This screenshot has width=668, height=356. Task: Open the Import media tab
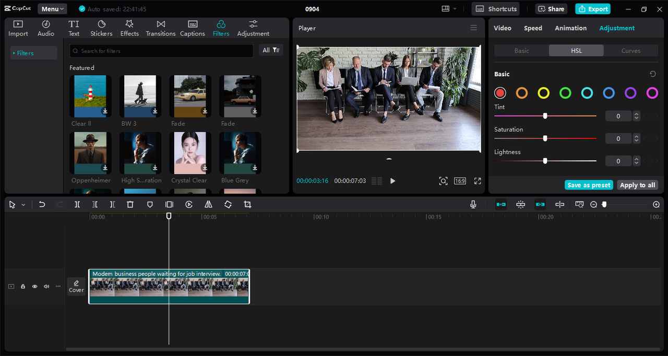tap(18, 28)
